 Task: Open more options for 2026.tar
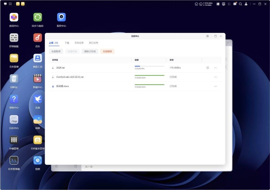216,68
